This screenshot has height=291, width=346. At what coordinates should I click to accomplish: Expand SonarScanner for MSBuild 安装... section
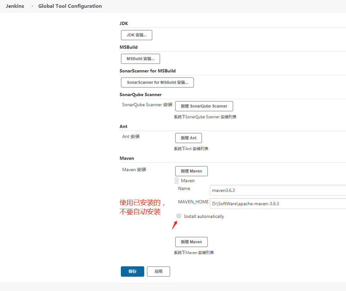(x=157, y=82)
